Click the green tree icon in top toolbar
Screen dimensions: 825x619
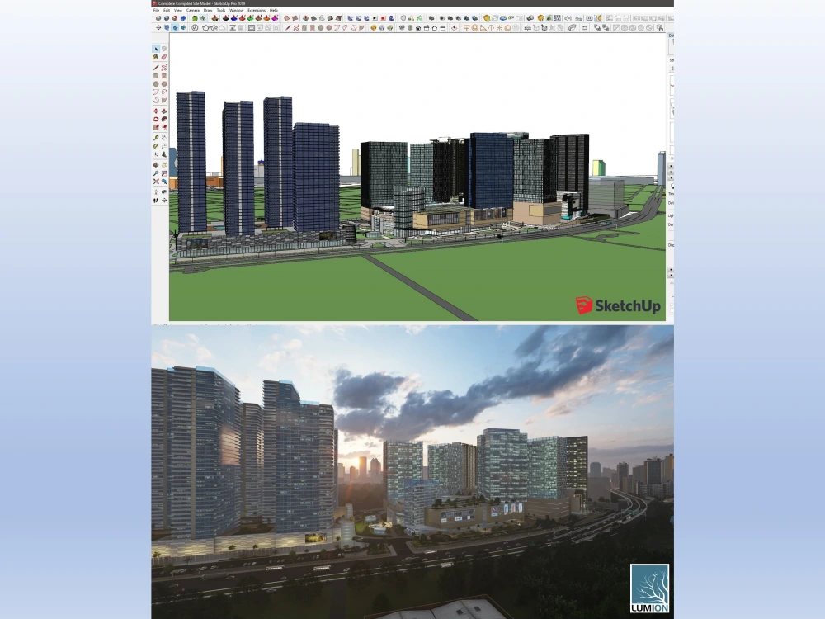click(549, 18)
